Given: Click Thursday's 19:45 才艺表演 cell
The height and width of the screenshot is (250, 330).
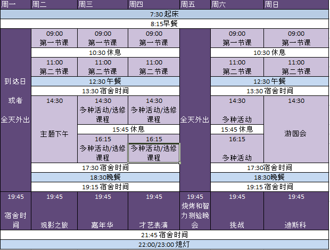Looking at the screenshot, I should pos(154,211).
